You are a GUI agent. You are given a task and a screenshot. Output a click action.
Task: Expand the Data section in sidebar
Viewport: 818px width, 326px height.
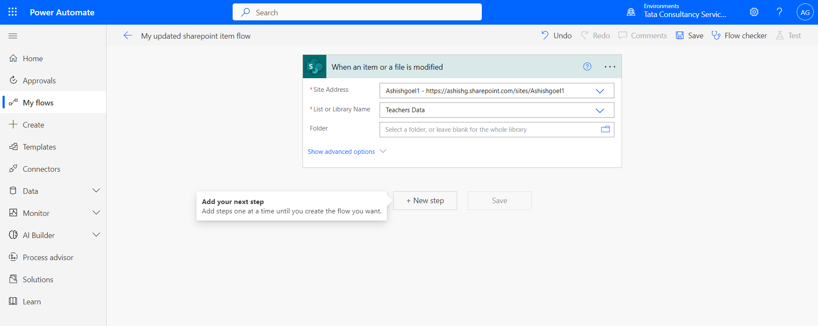(96, 191)
